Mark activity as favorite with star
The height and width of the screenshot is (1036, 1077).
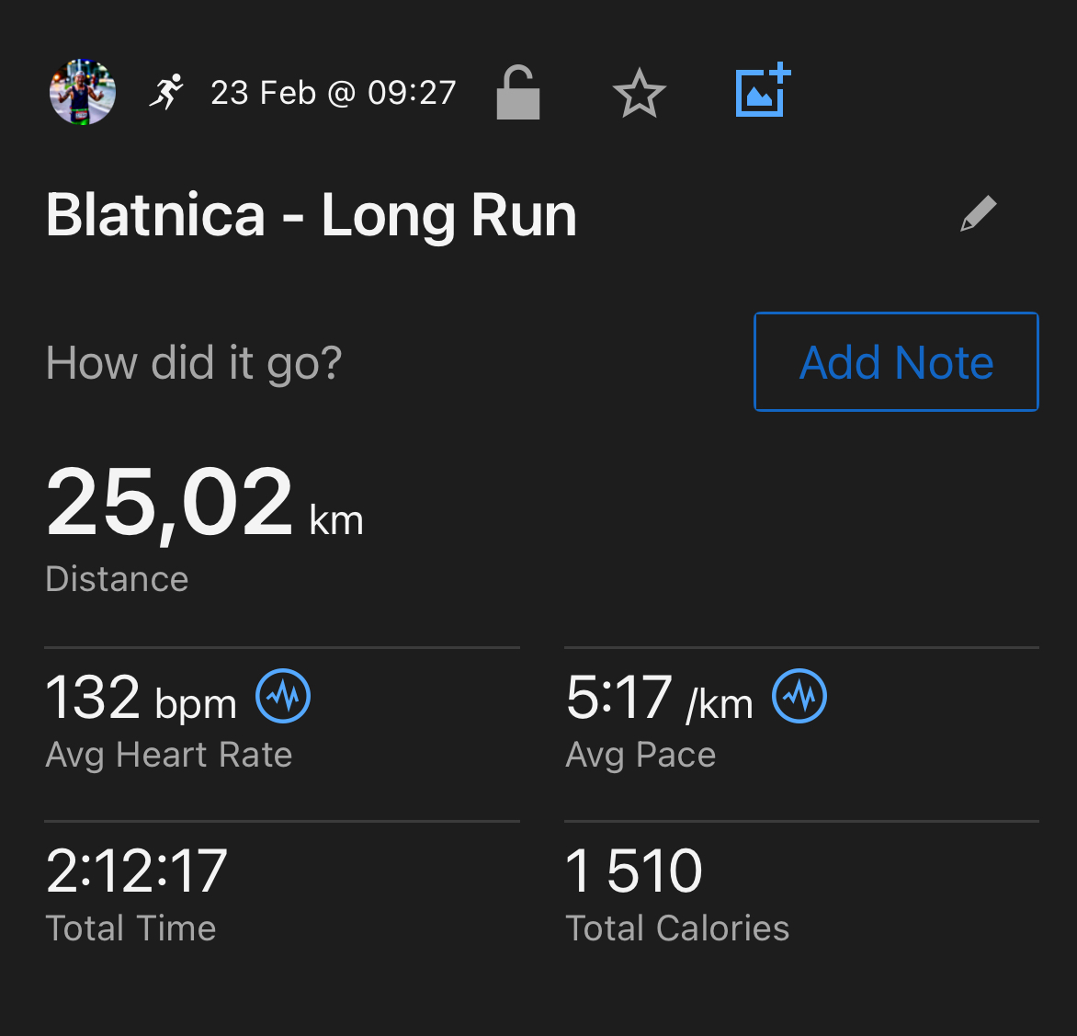640,93
